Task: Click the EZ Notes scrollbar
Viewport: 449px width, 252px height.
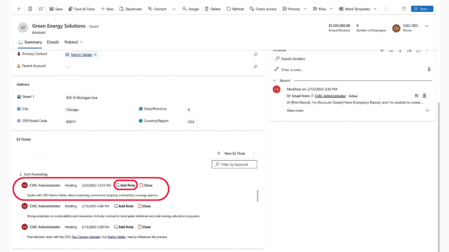Action: point(258,196)
